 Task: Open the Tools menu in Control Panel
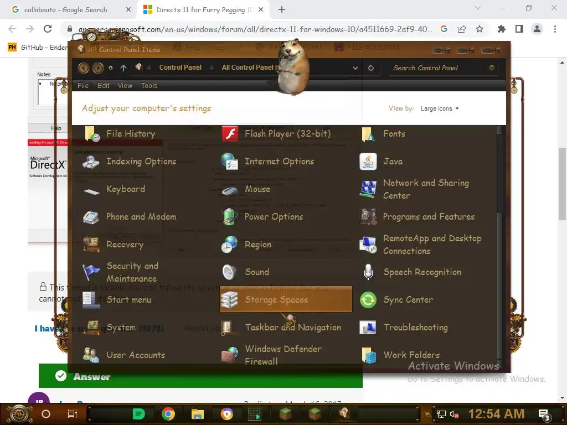click(149, 86)
